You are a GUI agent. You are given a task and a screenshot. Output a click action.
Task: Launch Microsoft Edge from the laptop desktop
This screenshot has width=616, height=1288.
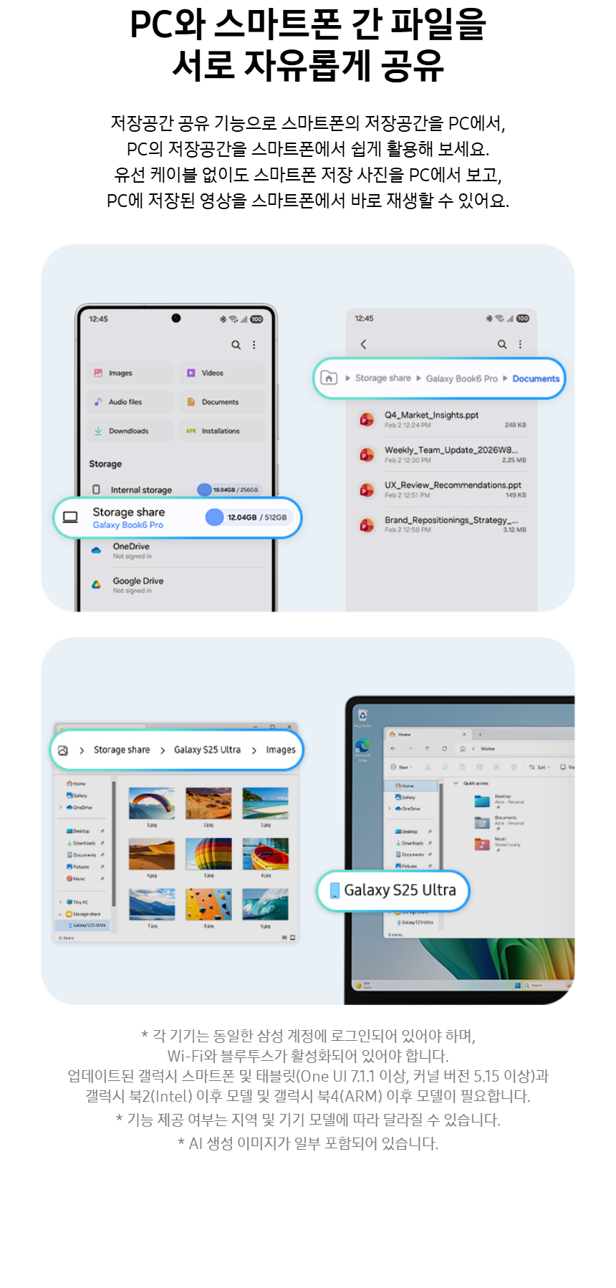362,749
